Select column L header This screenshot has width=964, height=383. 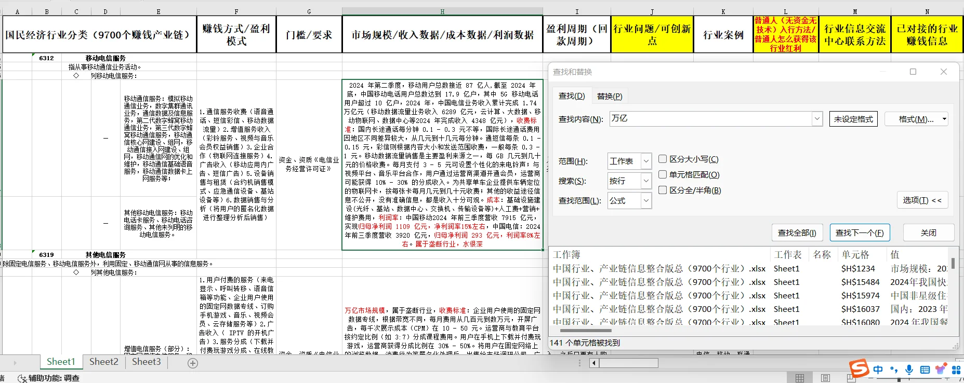coord(785,11)
